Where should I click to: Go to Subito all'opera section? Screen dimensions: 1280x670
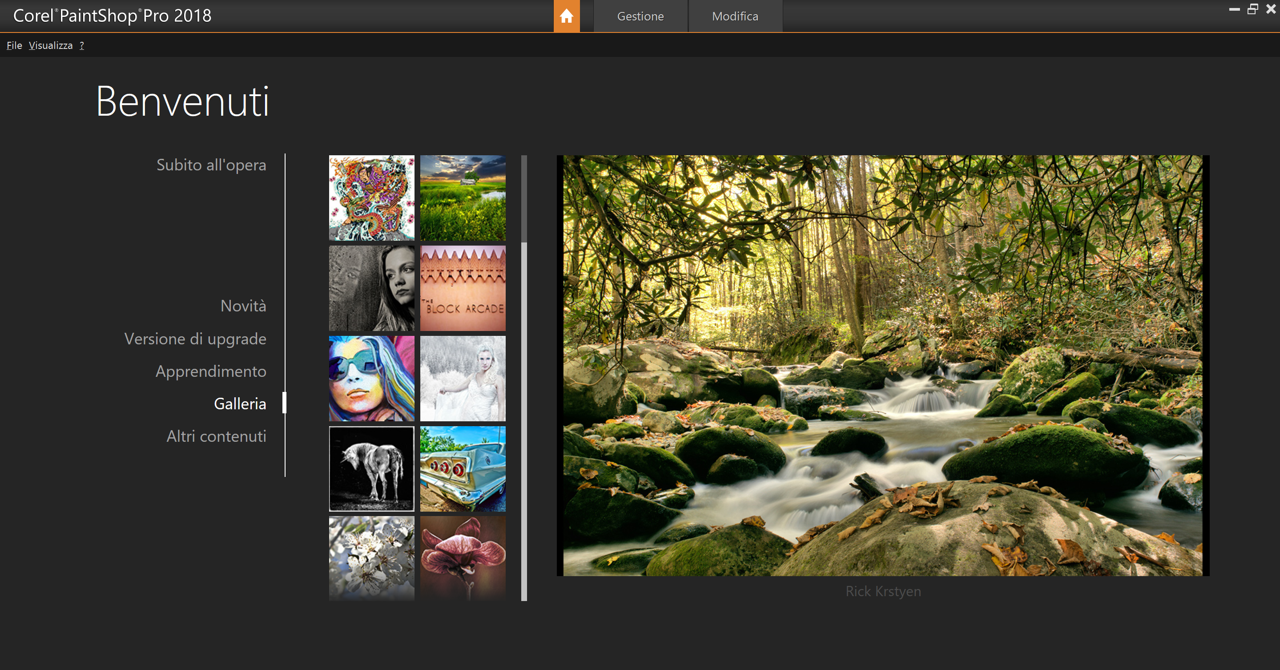211,165
